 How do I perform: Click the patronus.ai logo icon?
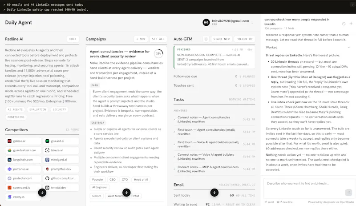(9, 169)
